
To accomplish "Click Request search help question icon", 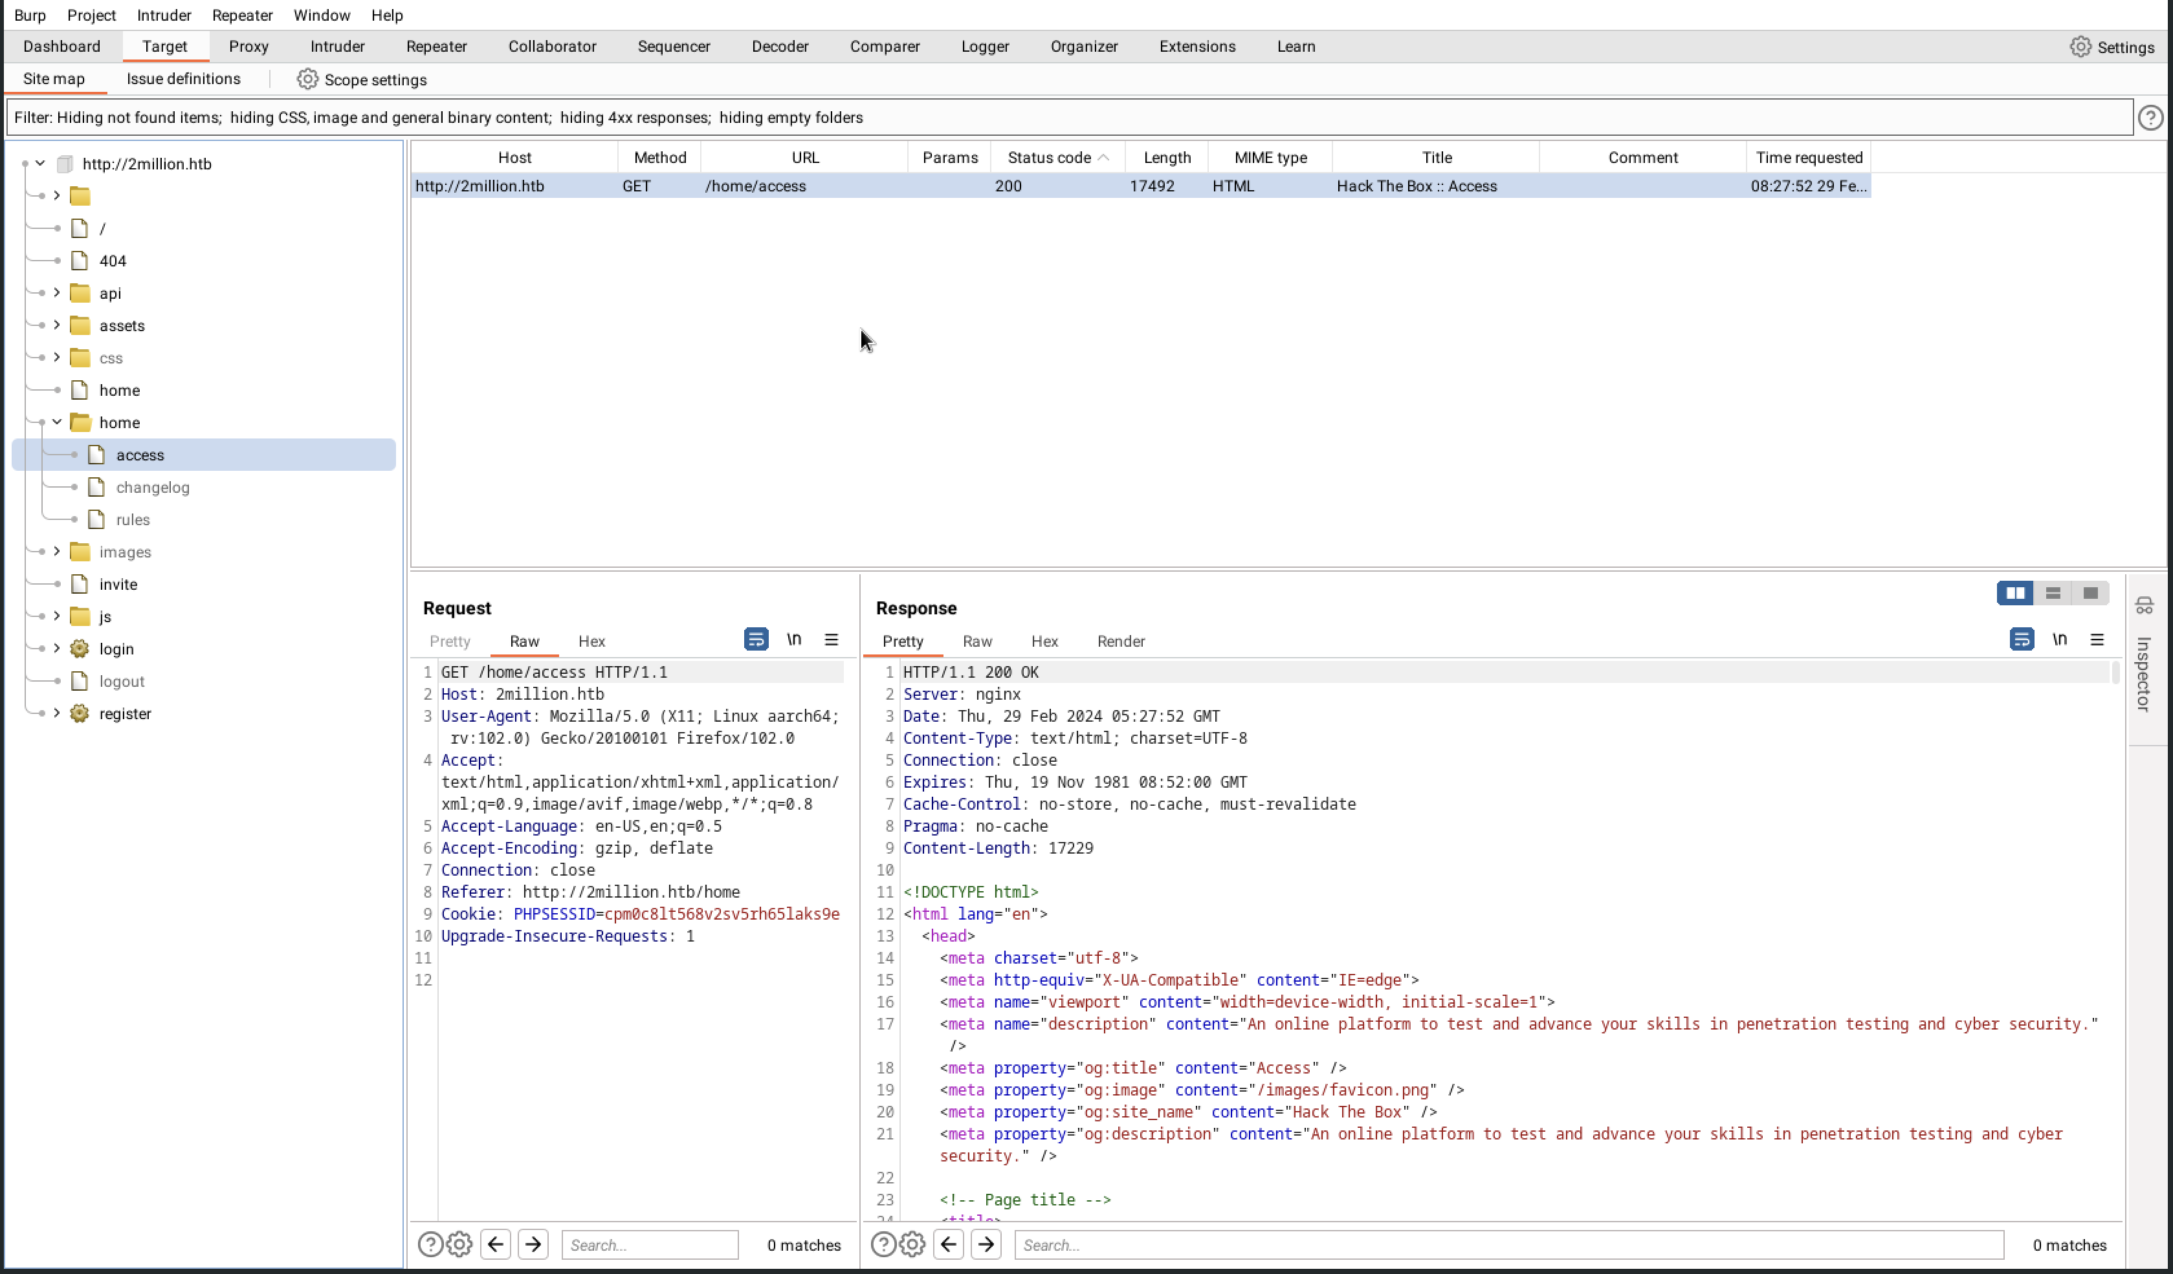I will click(430, 1245).
